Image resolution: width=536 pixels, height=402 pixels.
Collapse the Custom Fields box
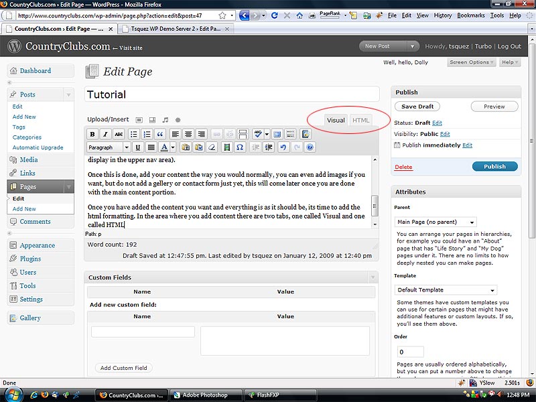373,277
